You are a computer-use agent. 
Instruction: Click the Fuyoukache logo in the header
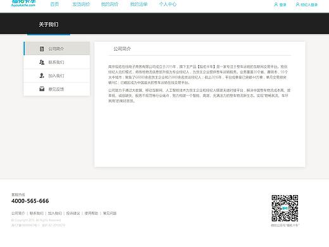(23, 3)
